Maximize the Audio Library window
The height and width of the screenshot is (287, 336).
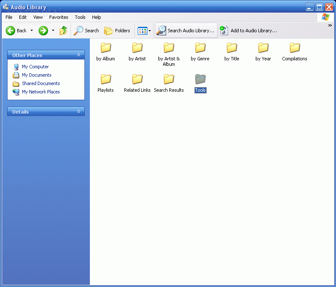(319, 7)
